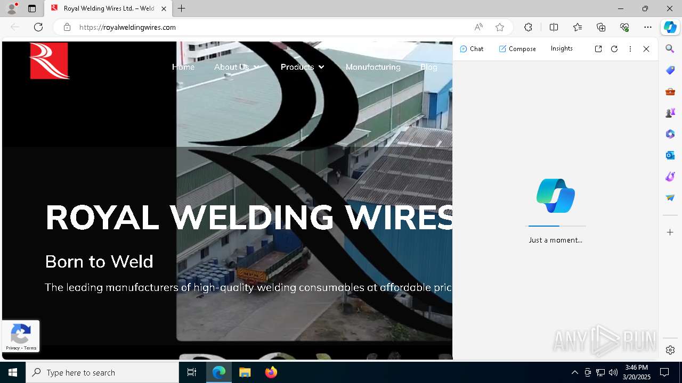
Task: Open the sidebar Search icon
Action: coord(670,49)
